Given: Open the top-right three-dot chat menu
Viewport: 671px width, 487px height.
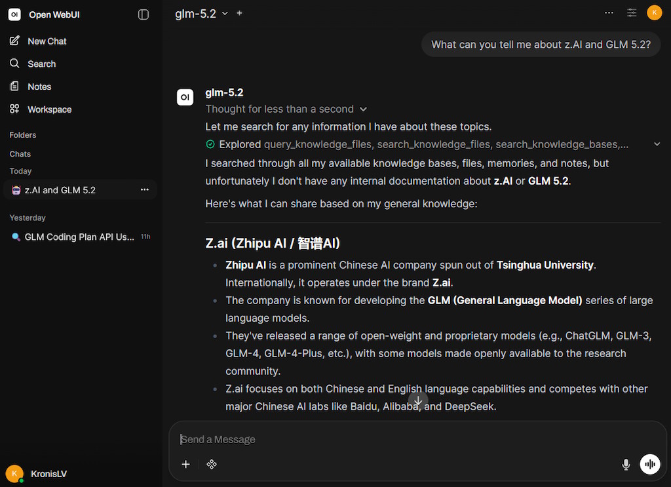Looking at the screenshot, I should [x=609, y=13].
